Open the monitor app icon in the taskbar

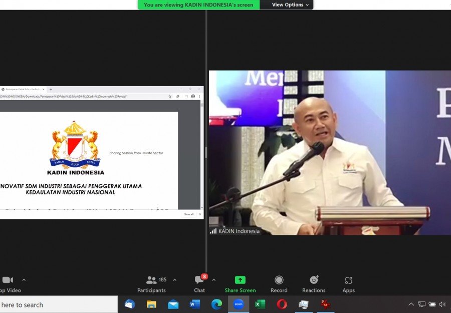tap(304, 304)
